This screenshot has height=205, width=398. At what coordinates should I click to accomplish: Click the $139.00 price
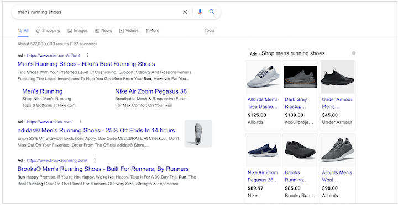click(294, 115)
